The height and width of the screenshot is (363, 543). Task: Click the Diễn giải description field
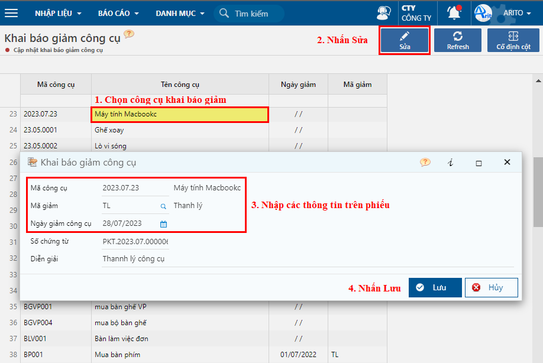point(135,259)
